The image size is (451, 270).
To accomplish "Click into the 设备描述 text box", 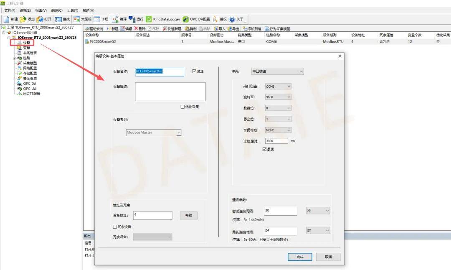I will [170, 92].
